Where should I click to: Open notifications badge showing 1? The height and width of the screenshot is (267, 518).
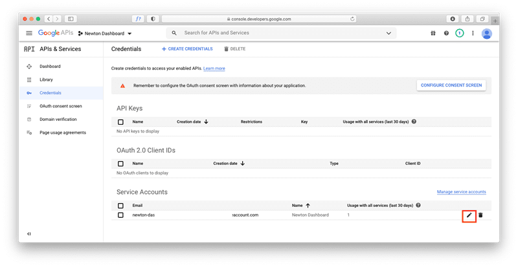pyautogui.click(x=459, y=33)
